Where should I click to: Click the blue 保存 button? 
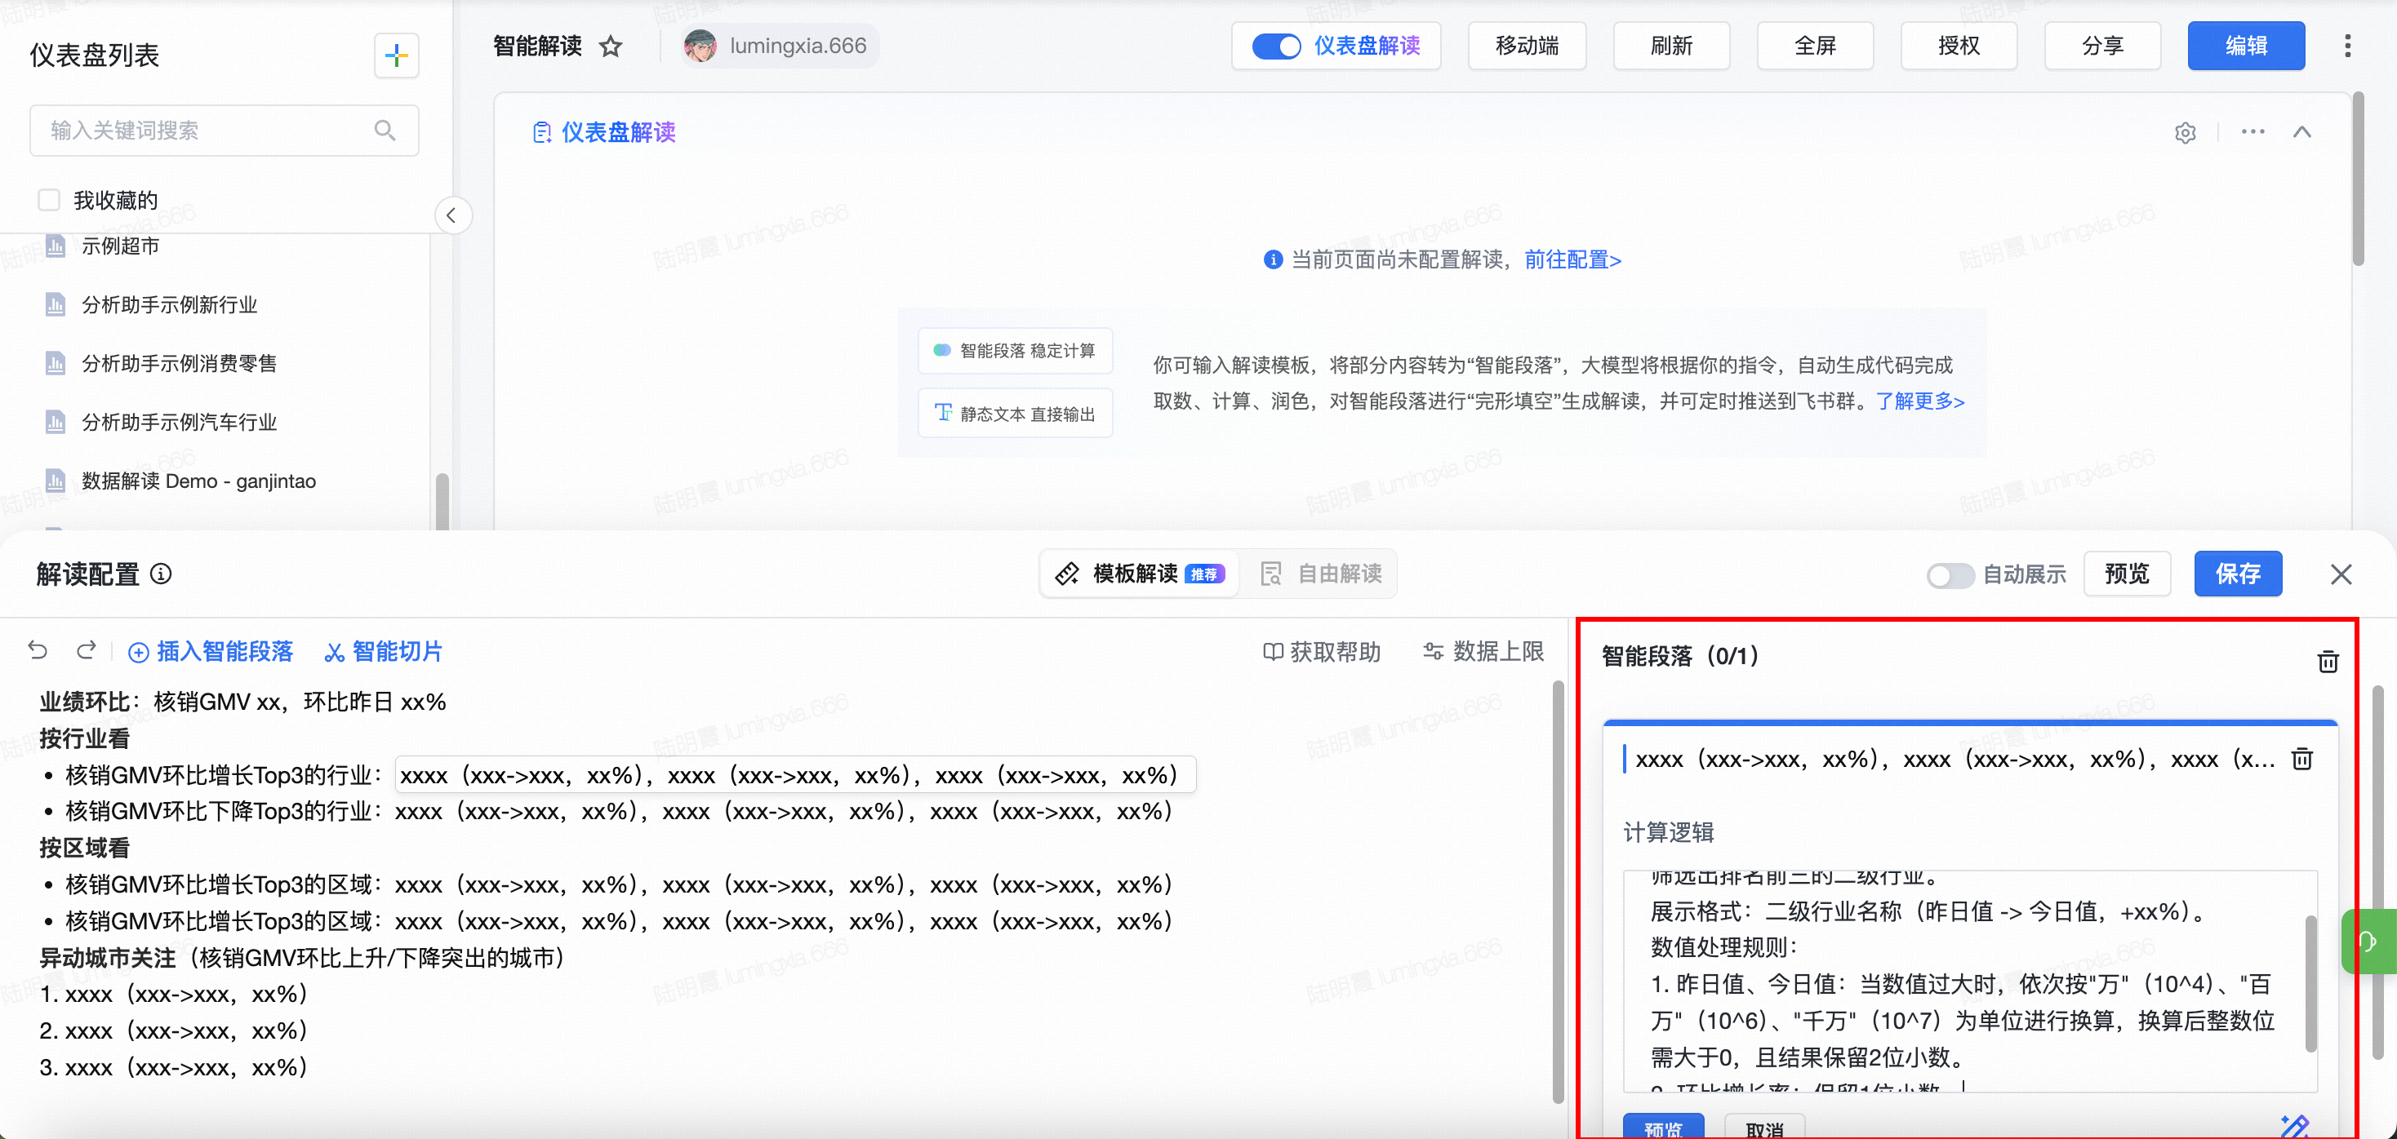(x=2237, y=574)
